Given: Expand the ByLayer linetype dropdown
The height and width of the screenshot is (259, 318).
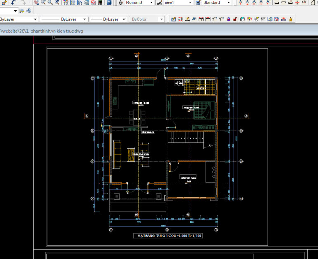Looking at the screenshot, I should coord(85,19).
